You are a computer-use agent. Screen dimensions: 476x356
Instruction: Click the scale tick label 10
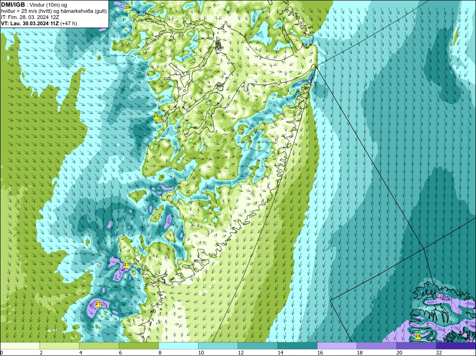pyautogui.click(x=201, y=353)
